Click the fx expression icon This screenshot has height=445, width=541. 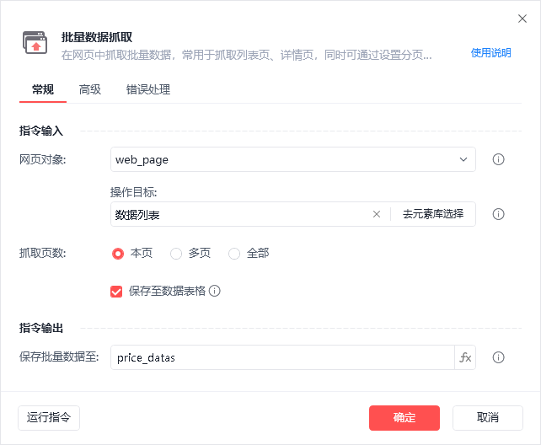tap(465, 357)
